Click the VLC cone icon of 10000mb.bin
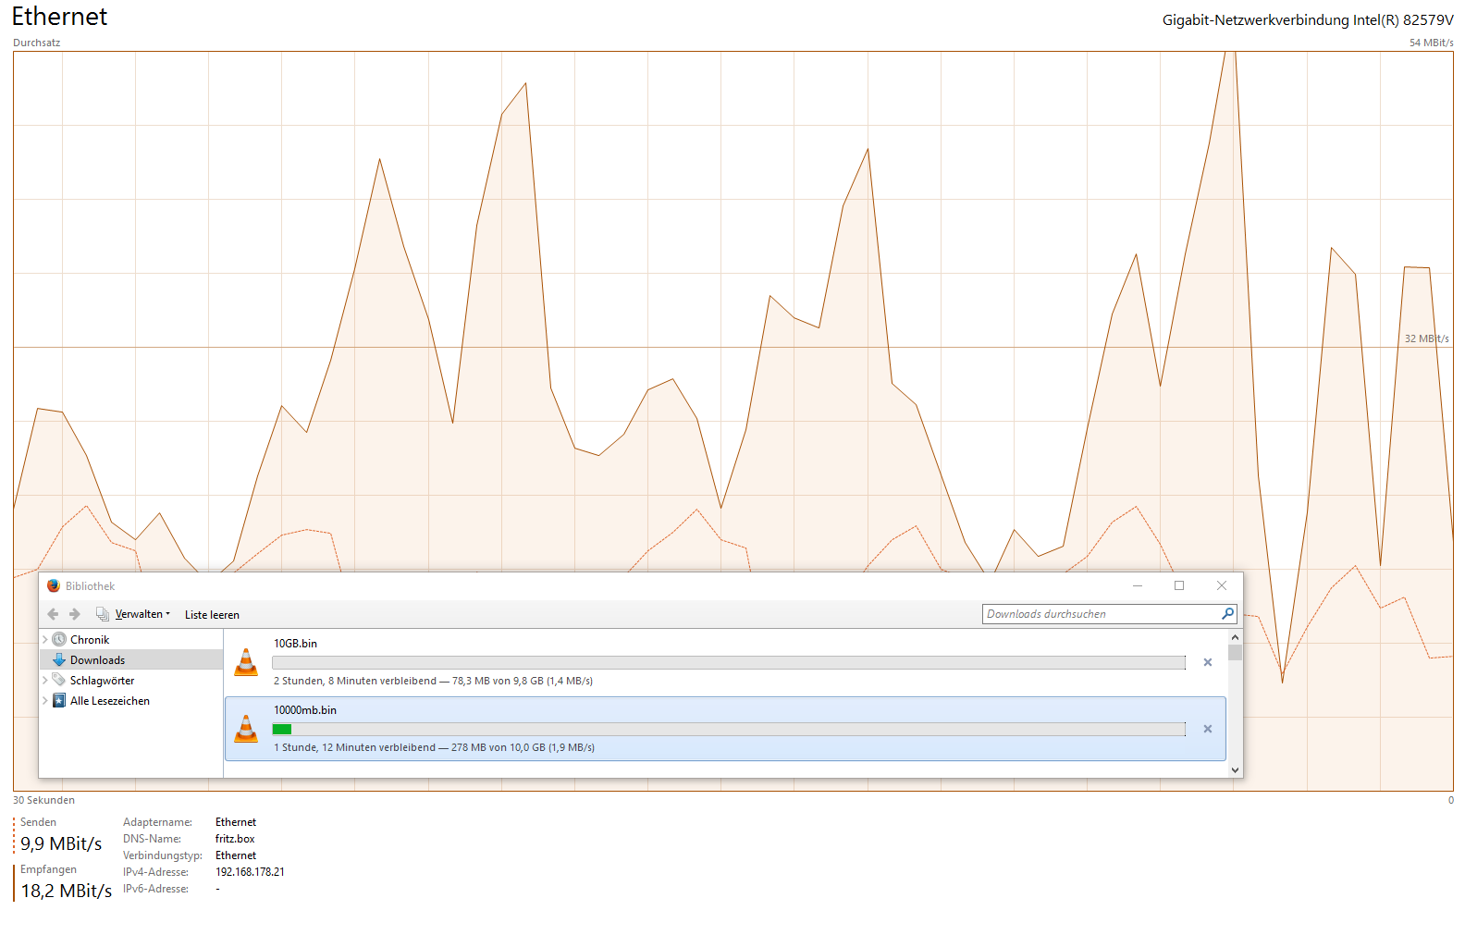The width and height of the screenshot is (1465, 935). coord(246,729)
